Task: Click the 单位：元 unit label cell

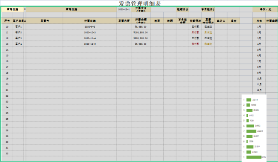Action: click(265, 9)
